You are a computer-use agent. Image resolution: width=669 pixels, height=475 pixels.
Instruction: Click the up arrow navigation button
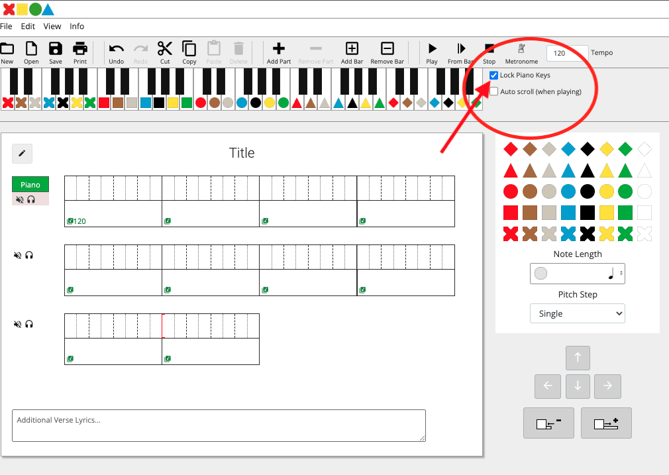click(578, 358)
